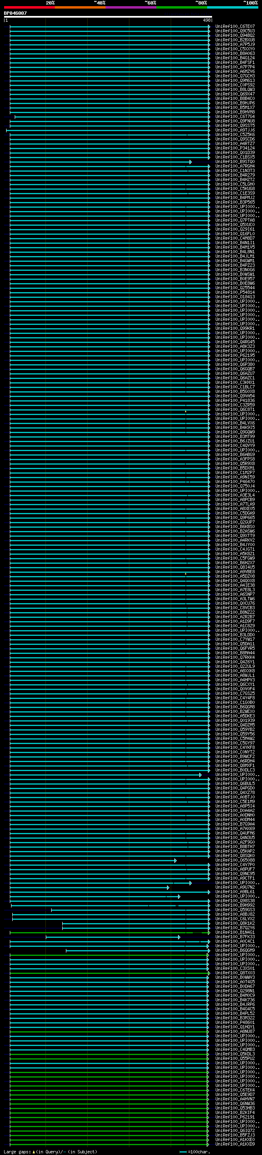262x1155 pixels.
Task: Open hit UniRef100_C6TE07
Action: 235,27
